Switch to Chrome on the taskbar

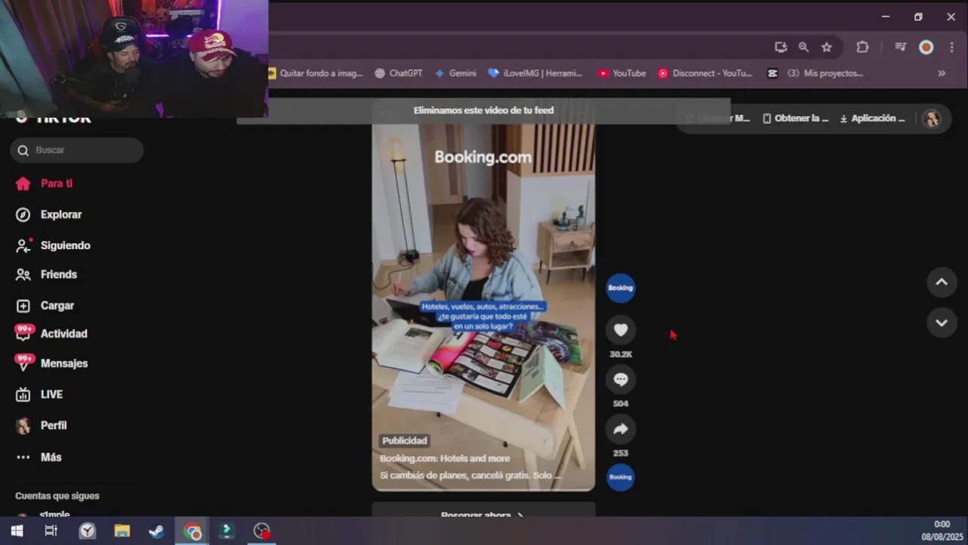click(192, 531)
